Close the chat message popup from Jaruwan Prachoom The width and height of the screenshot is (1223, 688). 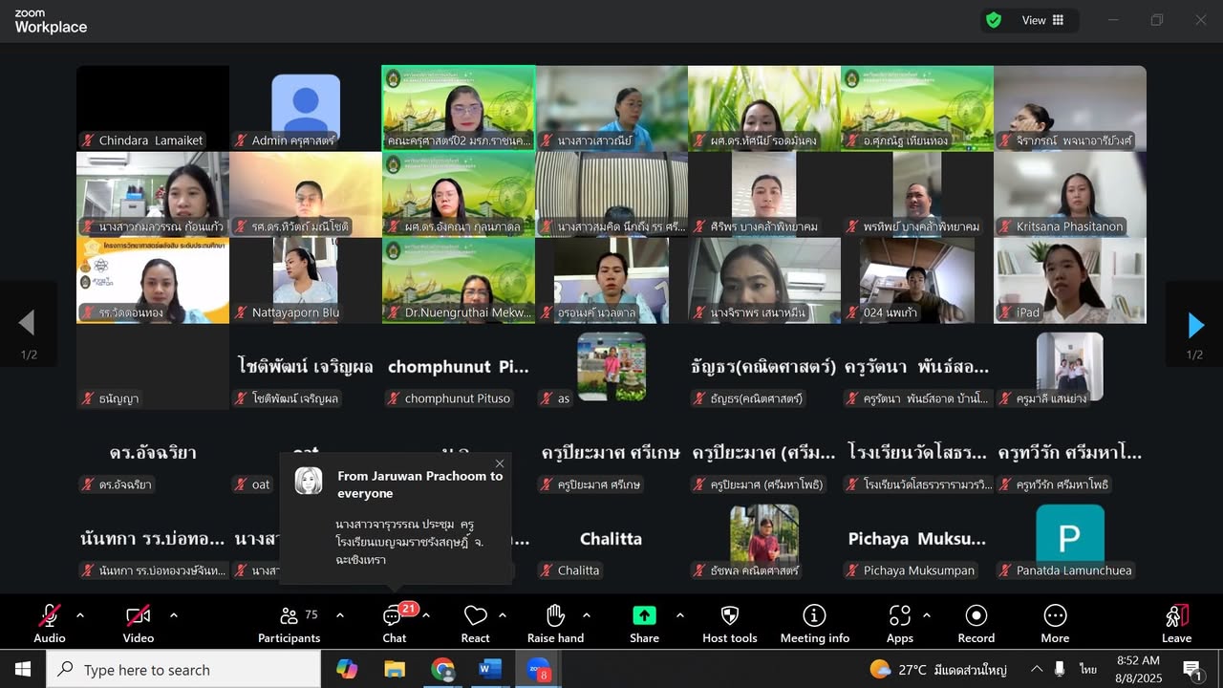[x=500, y=464]
